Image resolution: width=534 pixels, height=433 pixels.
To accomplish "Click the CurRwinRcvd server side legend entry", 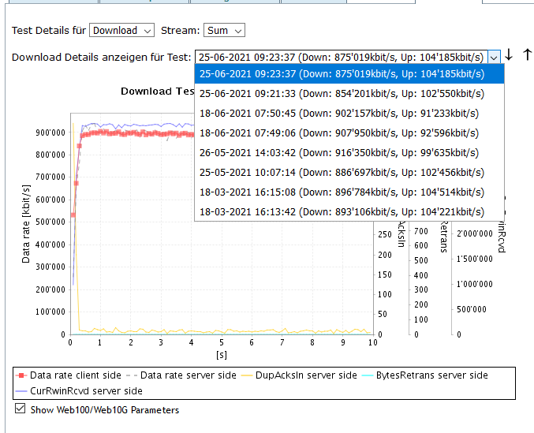I will pos(87,390).
